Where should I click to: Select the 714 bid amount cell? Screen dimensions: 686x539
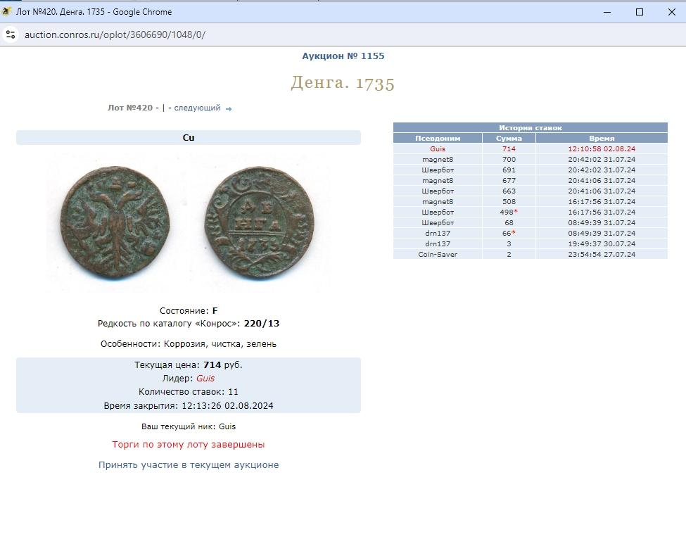pos(509,148)
